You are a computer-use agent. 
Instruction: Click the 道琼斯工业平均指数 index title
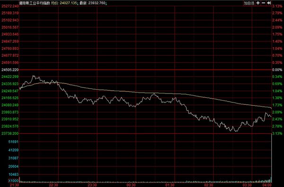point(35,3)
